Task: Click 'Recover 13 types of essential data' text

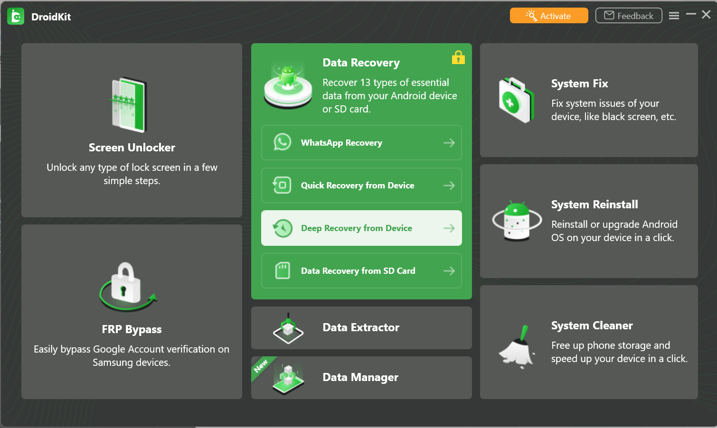Action: 389,96
